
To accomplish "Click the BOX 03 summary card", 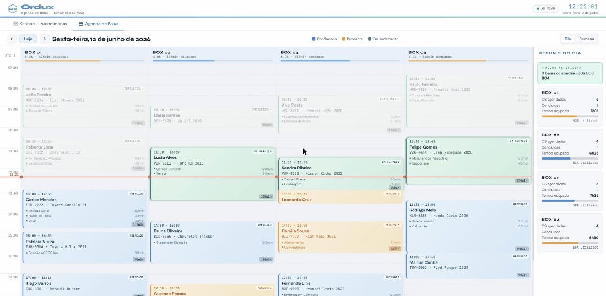I will point(570,191).
